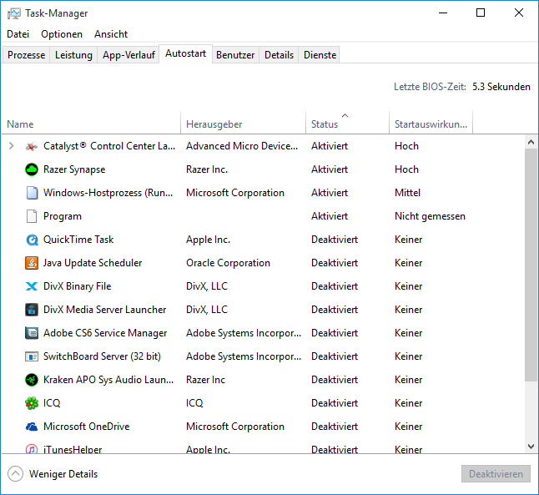This screenshot has height=495, width=539.
Task: Click the iTunesHelper icon
Action: coord(32,448)
